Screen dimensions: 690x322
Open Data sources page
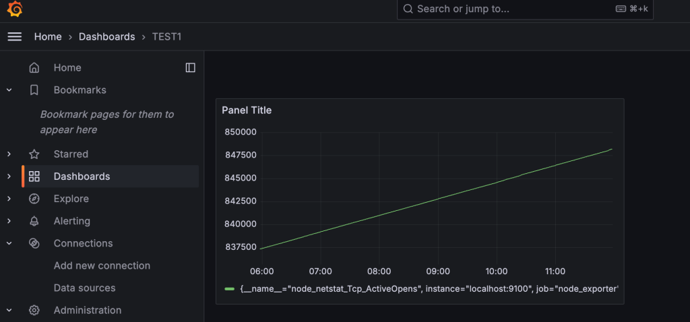point(84,288)
